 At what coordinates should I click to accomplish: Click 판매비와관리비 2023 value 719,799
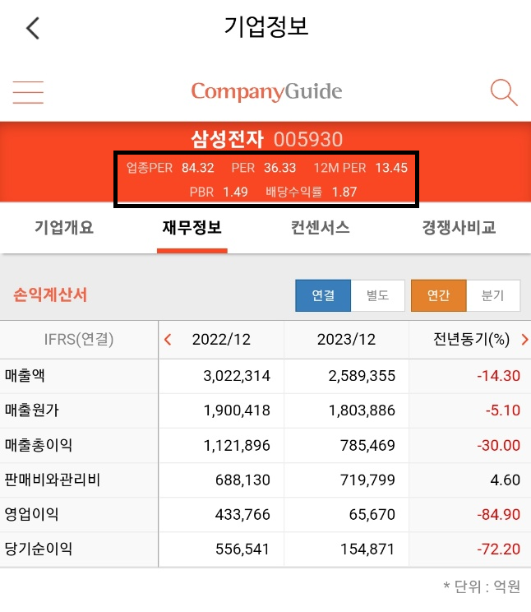coord(367,480)
